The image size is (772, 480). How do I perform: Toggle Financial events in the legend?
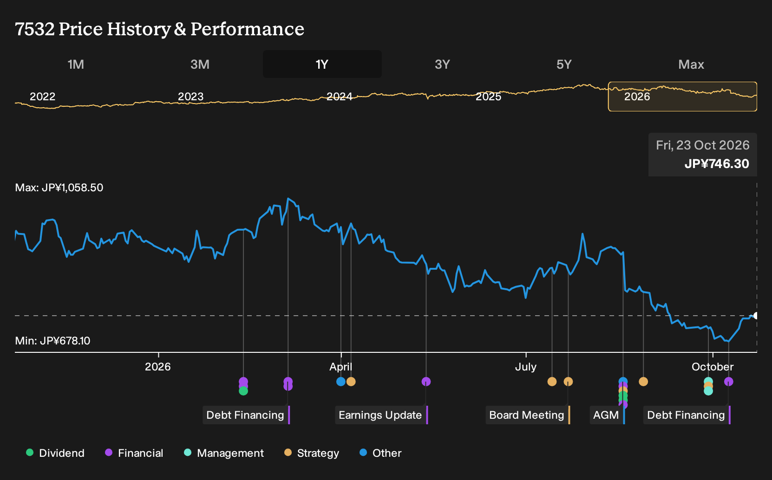tap(134, 453)
